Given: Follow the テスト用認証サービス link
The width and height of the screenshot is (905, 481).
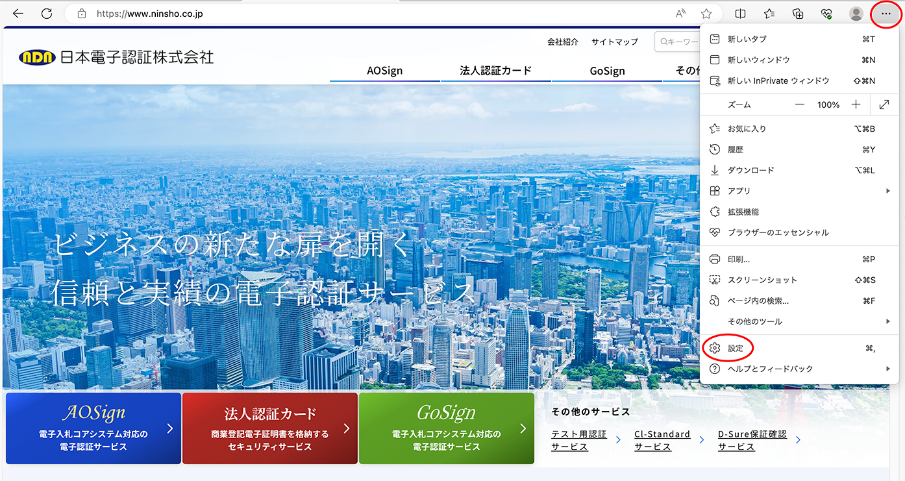Looking at the screenshot, I should point(578,440).
